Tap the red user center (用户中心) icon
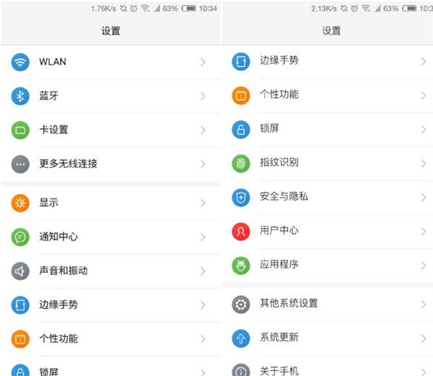 click(x=240, y=231)
